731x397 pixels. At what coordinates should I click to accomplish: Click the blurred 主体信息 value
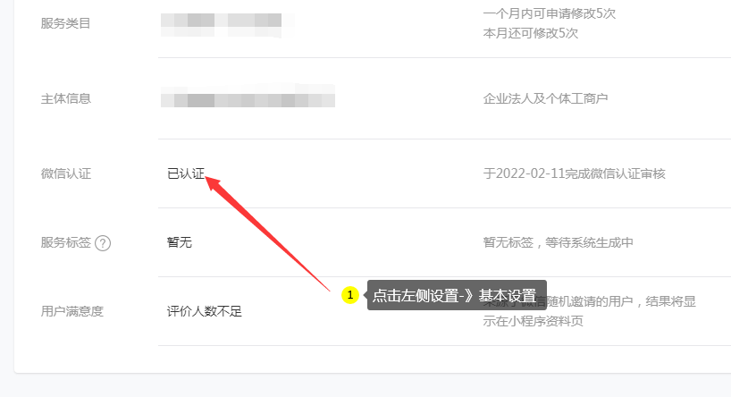(x=248, y=96)
